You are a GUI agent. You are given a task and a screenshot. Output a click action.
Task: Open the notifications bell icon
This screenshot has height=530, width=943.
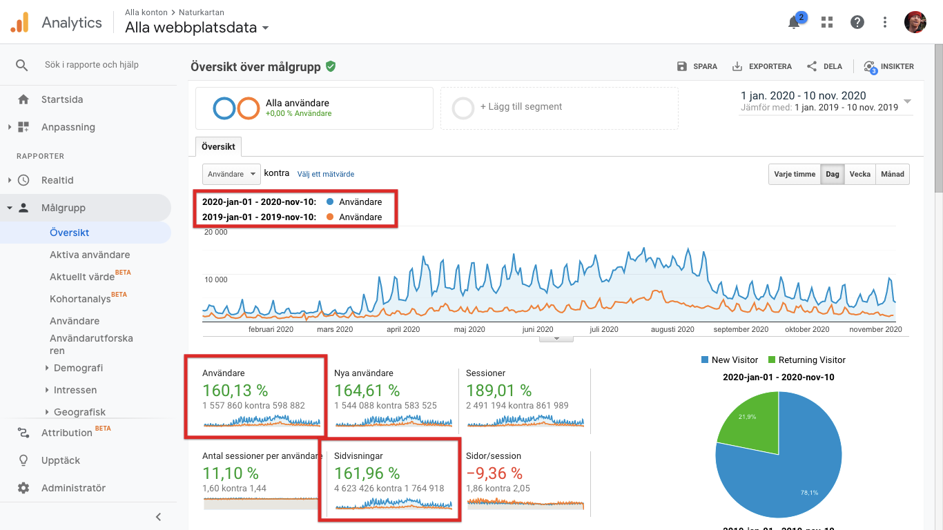pyautogui.click(x=794, y=22)
